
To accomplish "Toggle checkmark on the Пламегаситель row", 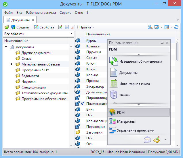I will (x=83, y=103).
